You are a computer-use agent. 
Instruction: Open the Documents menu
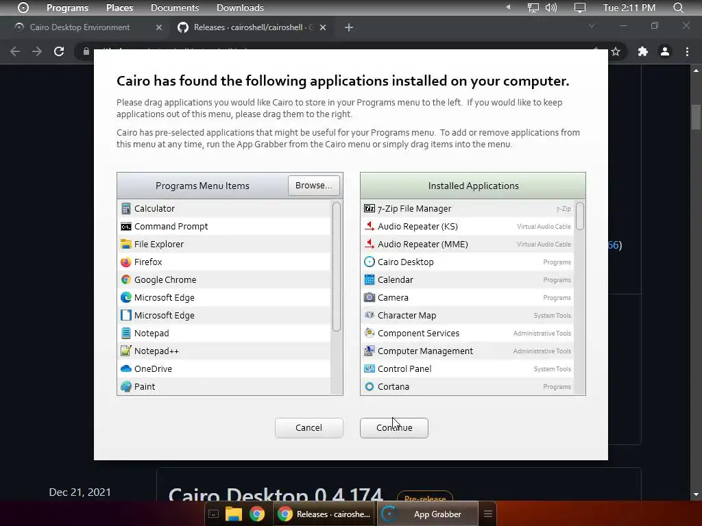click(175, 8)
